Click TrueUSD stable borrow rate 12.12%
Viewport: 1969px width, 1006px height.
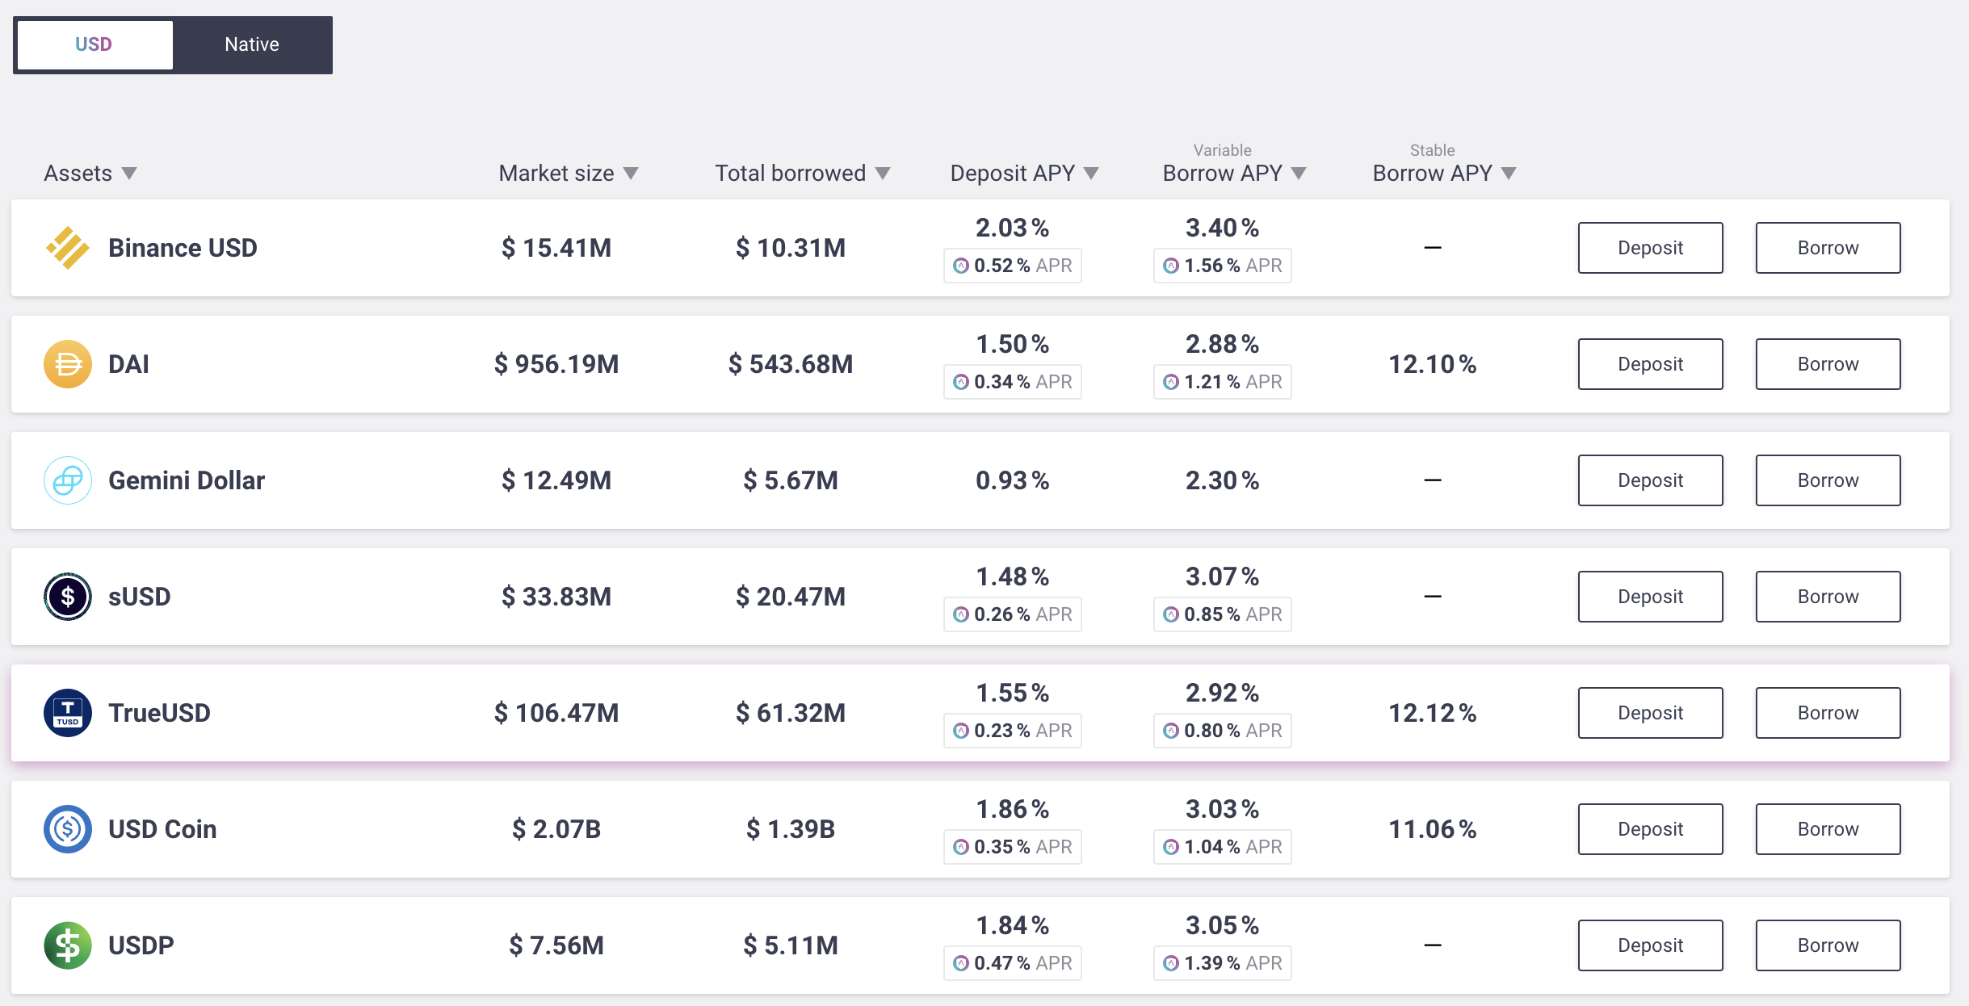coord(1432,713)
